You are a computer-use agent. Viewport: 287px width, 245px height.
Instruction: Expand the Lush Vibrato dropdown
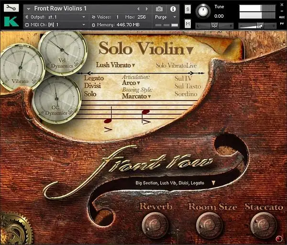click(x=116, y=65)
